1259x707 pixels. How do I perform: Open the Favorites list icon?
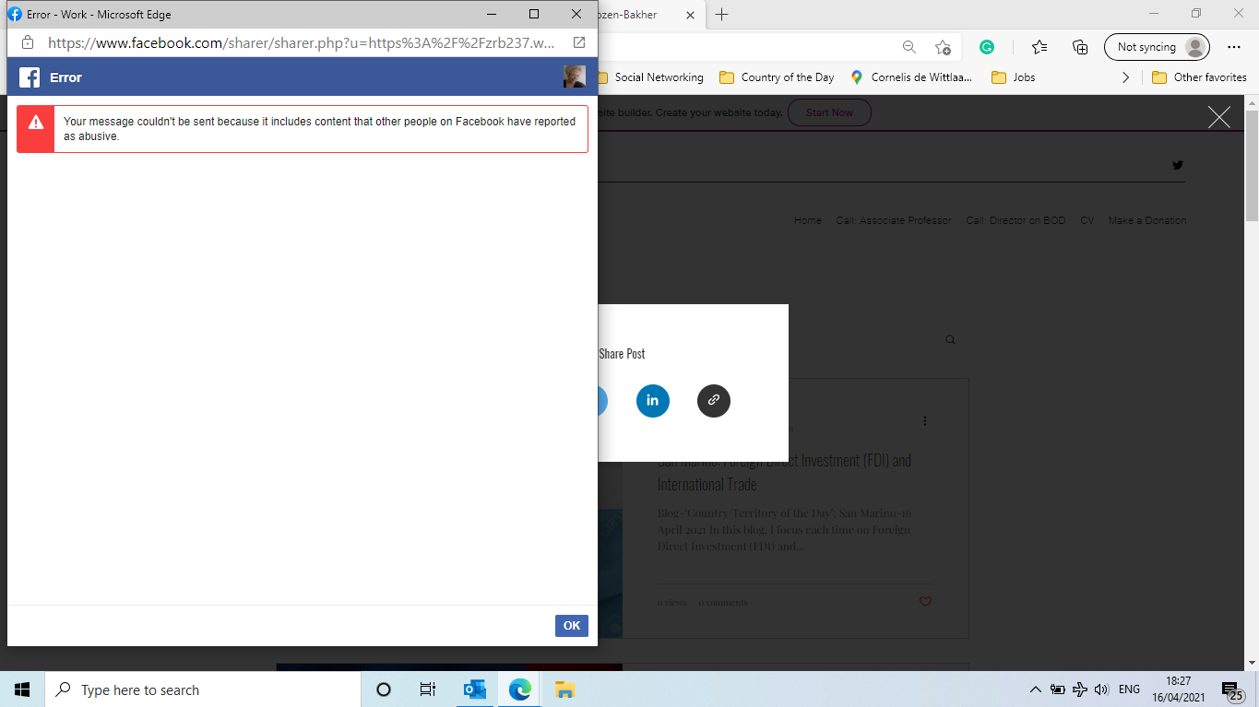coord(1039,47)
